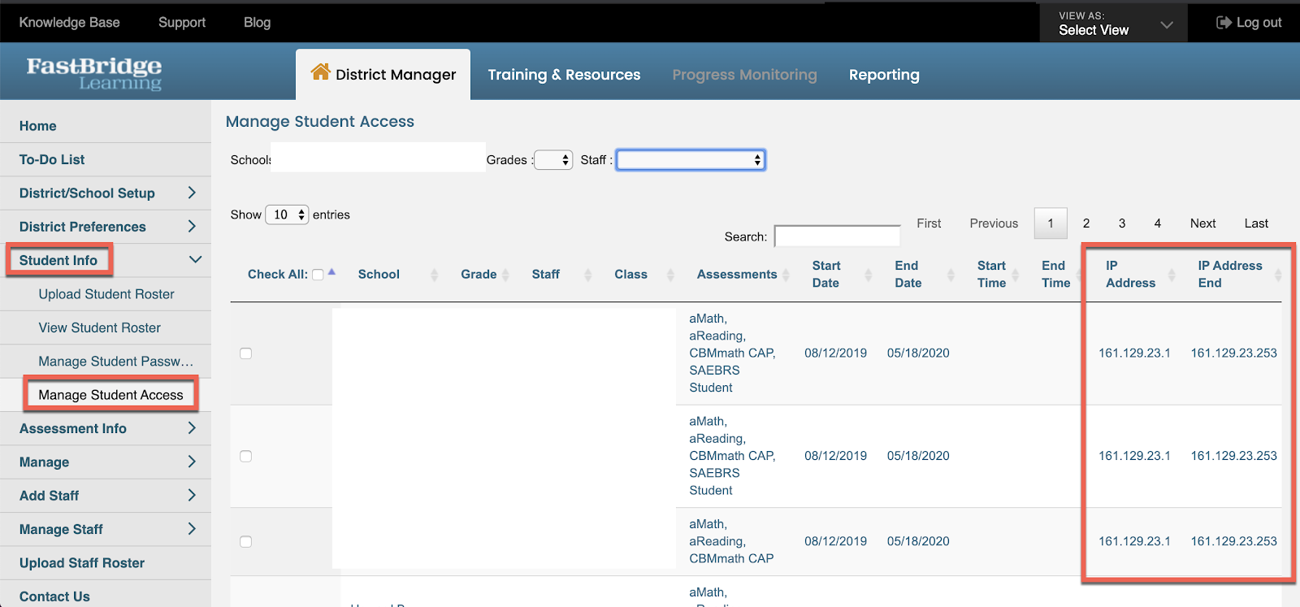The height and width of the screenshot is (607, 1300).
Task: Open the Grades dropdown
Action: click(553, 160)
